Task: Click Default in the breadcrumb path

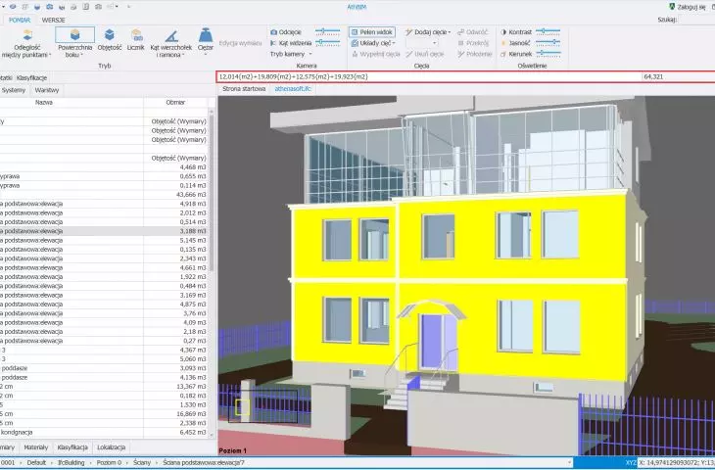Action: [36, 463]
